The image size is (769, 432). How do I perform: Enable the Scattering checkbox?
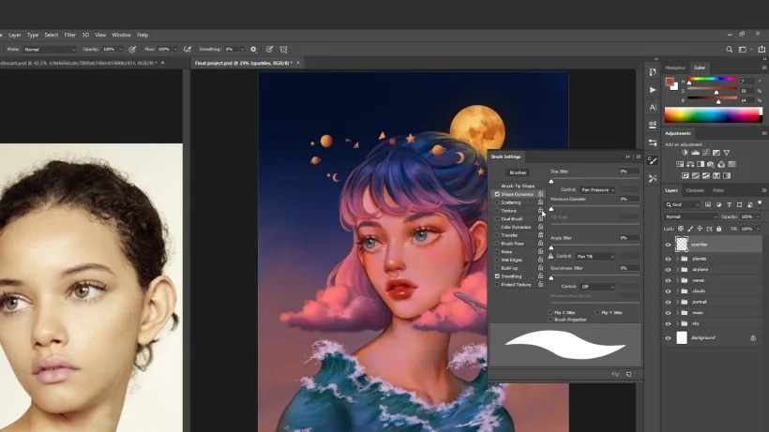click(497, 202)
